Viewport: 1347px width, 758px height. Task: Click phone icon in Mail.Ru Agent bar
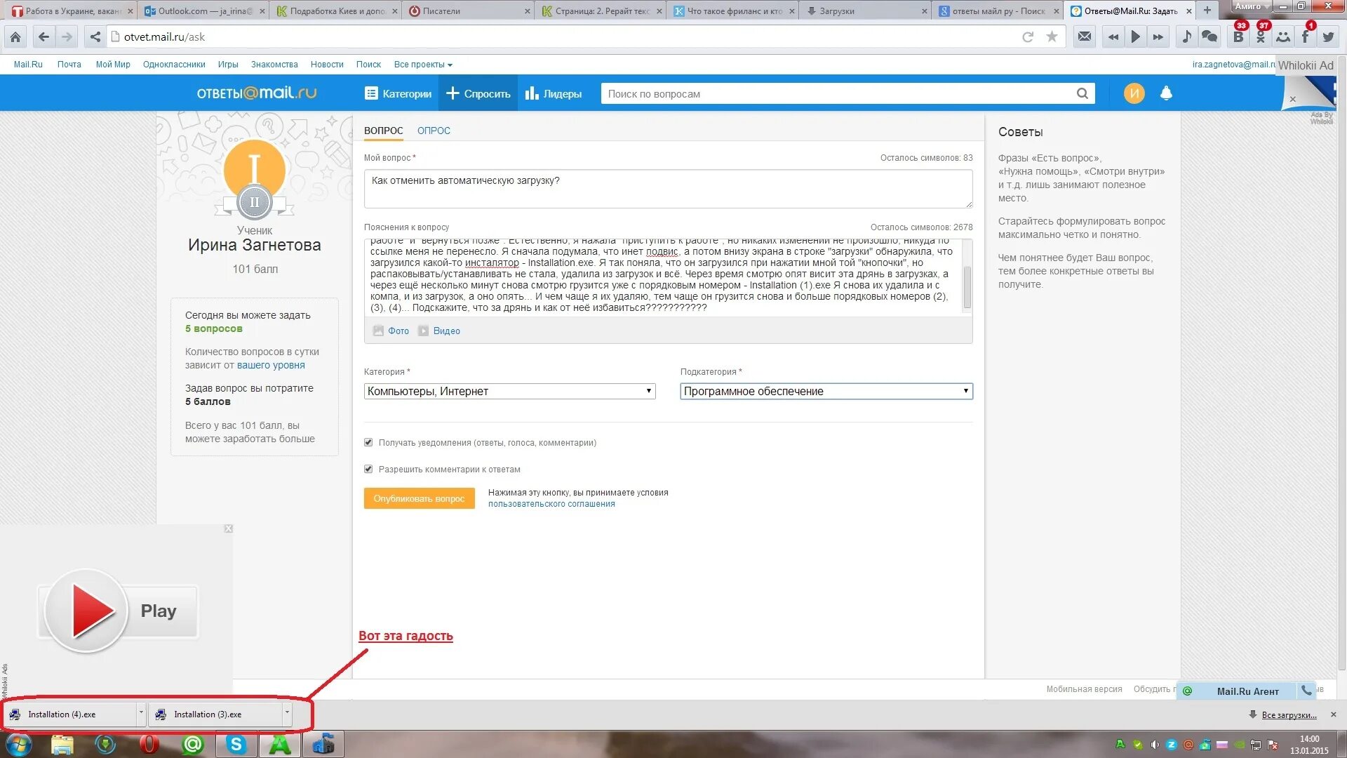(x=1306, y=691)
